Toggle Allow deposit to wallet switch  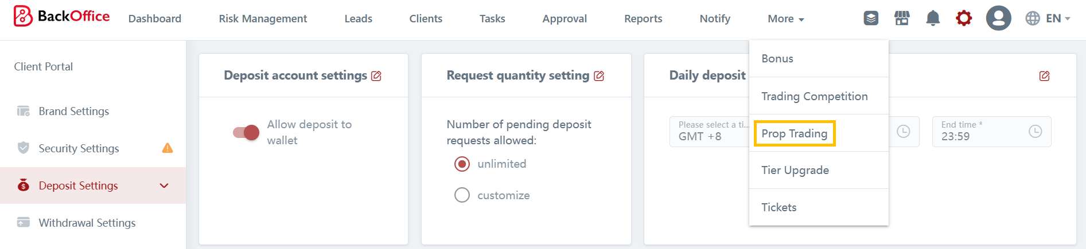[246, 132]
